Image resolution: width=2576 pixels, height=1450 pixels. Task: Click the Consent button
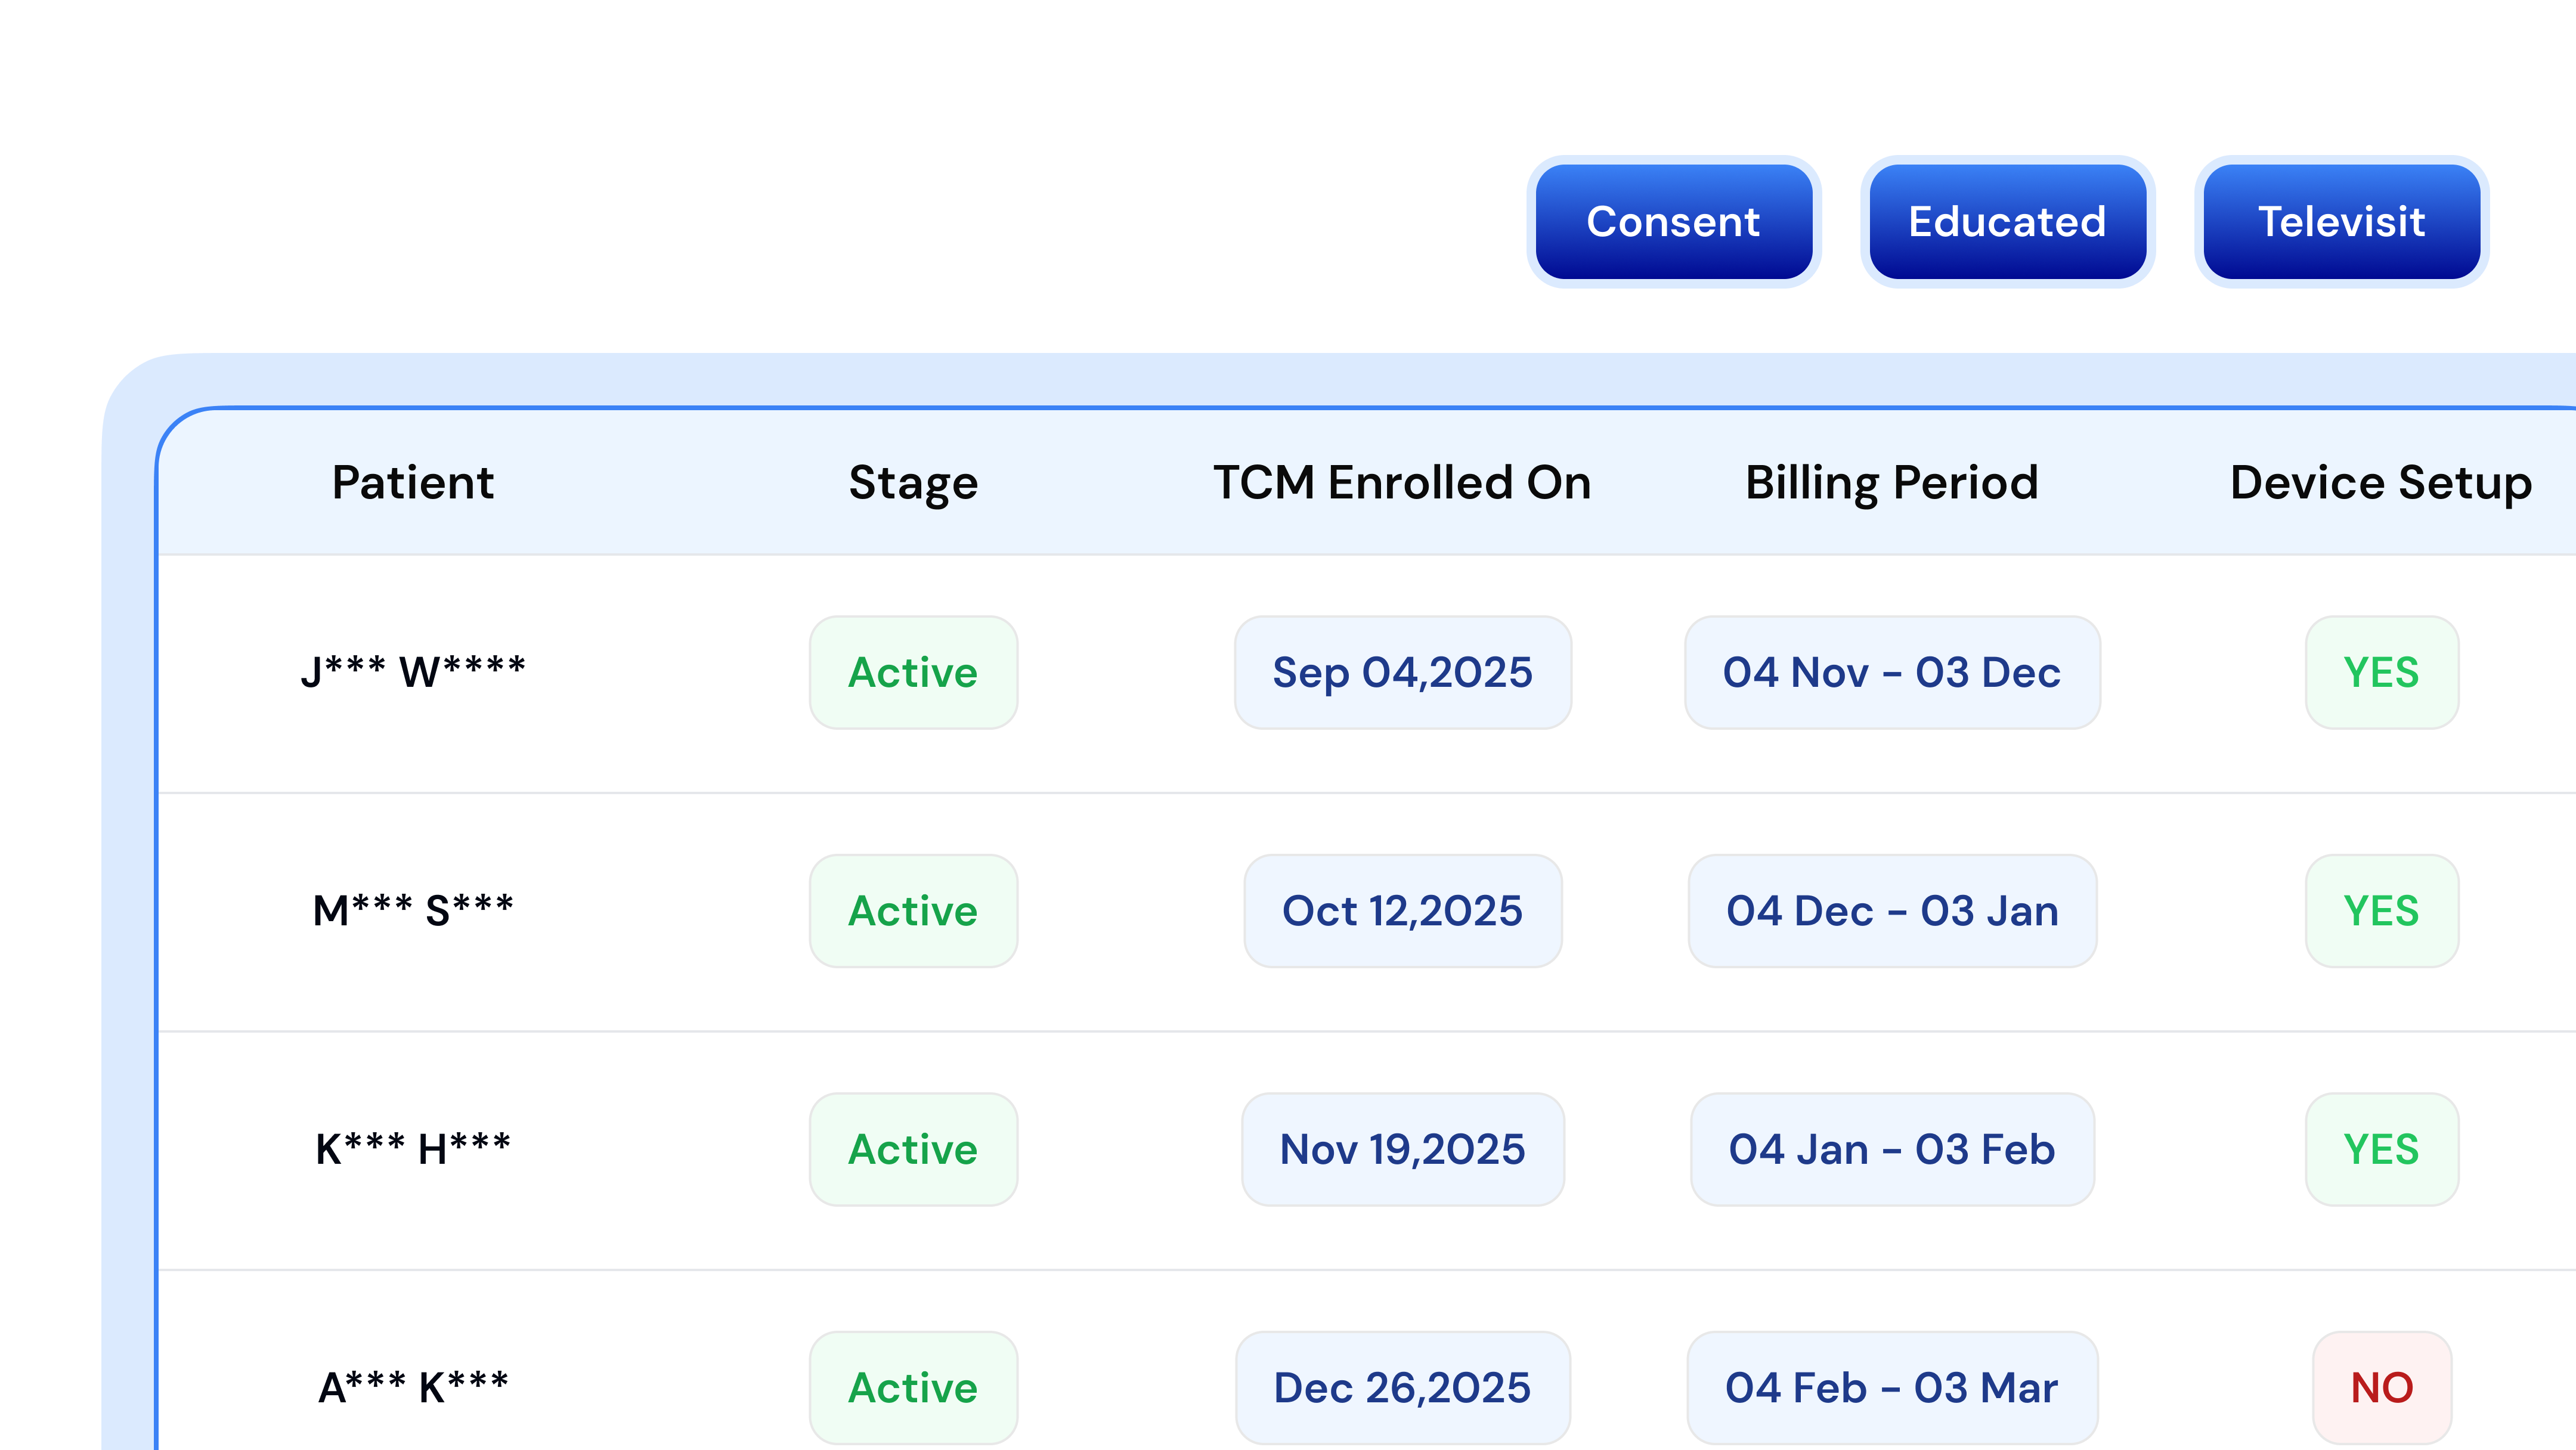(x=1673, y=222)
